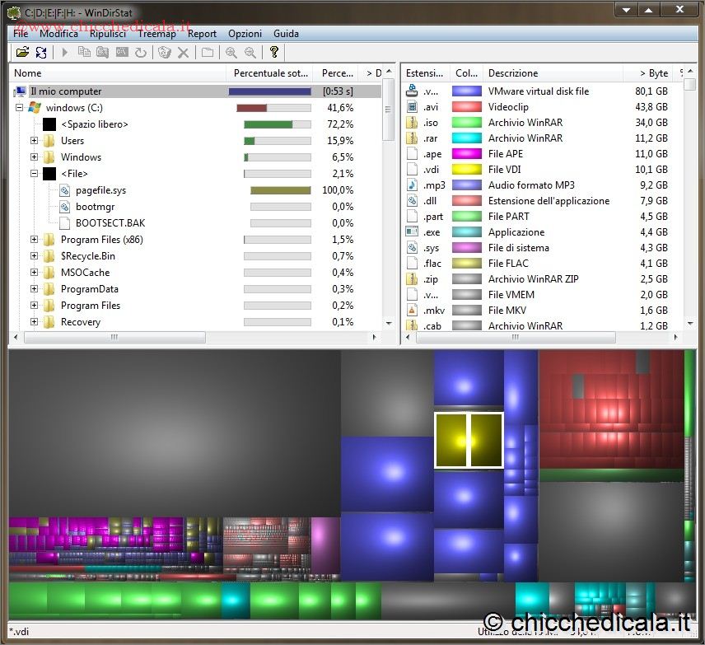Select the Windows folder in the tree
The height and width of the screenshot is (645, 705).
81,157
